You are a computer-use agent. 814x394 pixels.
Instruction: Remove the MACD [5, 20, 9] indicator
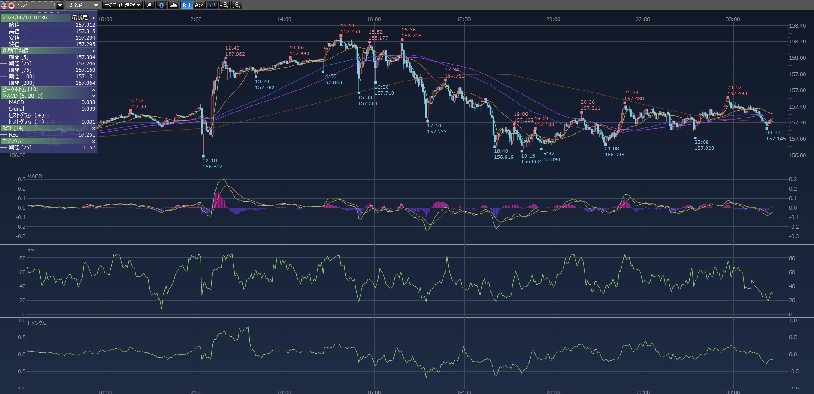pyautogui.click(x=94, y=96)
